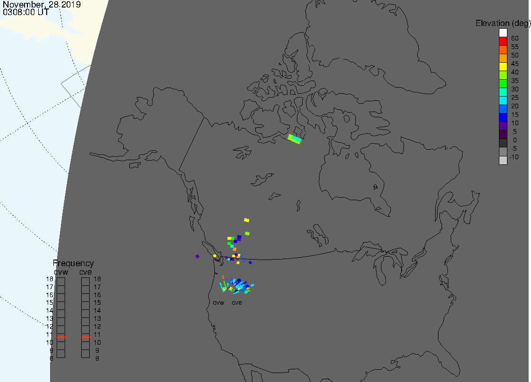Click the '60' elevation legend label
531x382 pixels.
(515, 38)
